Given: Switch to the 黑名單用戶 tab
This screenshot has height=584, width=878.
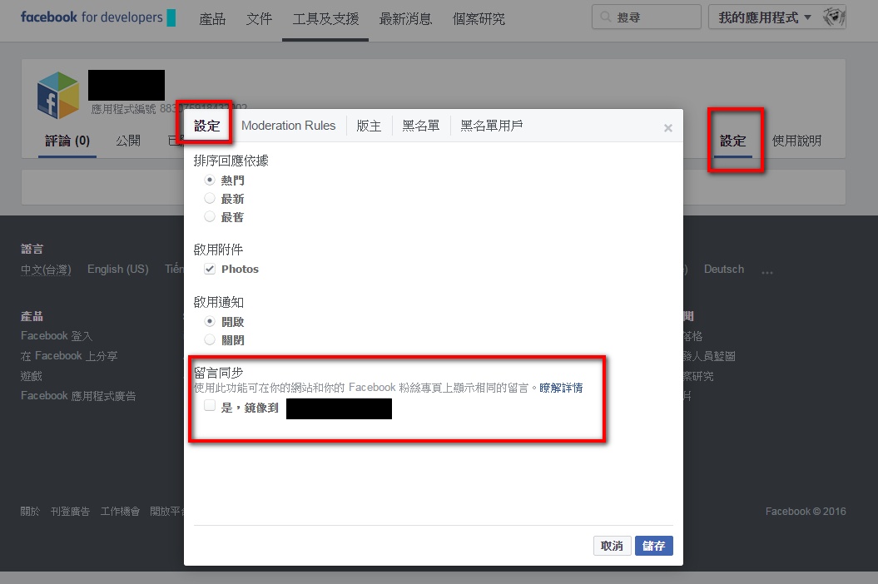Looking at the screenshot, I should tap(492, 126).
